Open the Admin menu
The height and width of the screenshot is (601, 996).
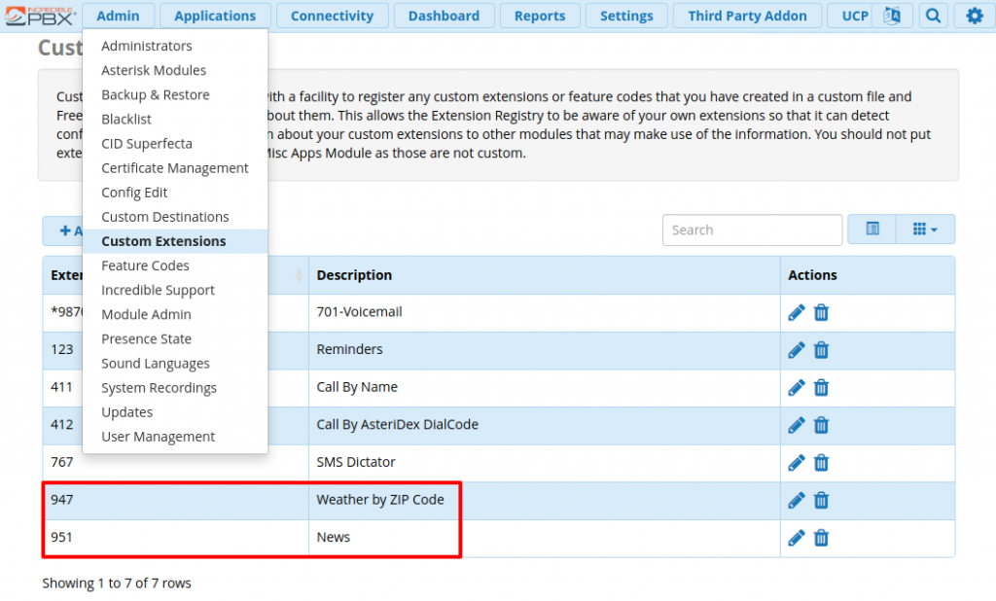coord(118,16)
